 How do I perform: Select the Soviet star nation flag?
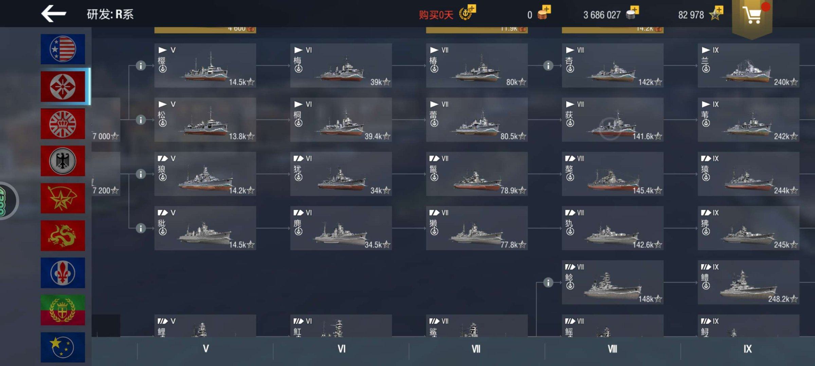[x=63, y=198]
